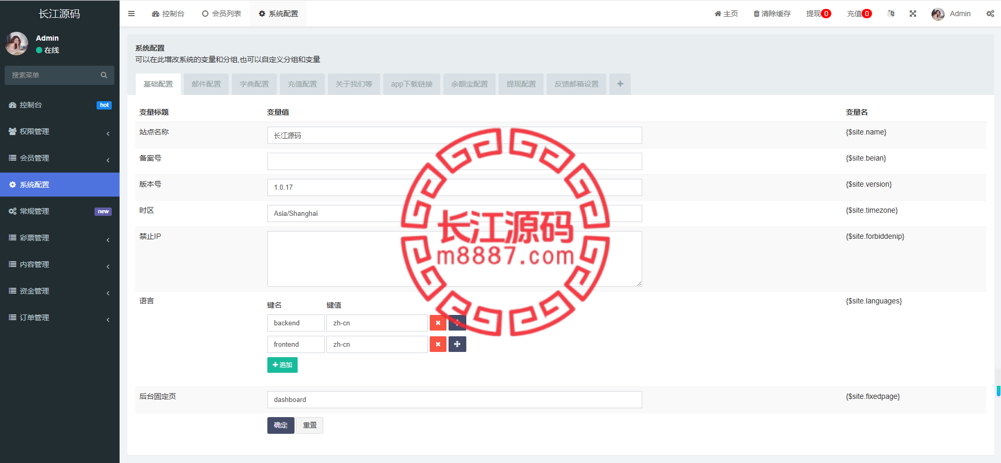This screenshot has width=1001, height=463.
Task: Open the 邮件配置 tab
Action: point(206,84)
